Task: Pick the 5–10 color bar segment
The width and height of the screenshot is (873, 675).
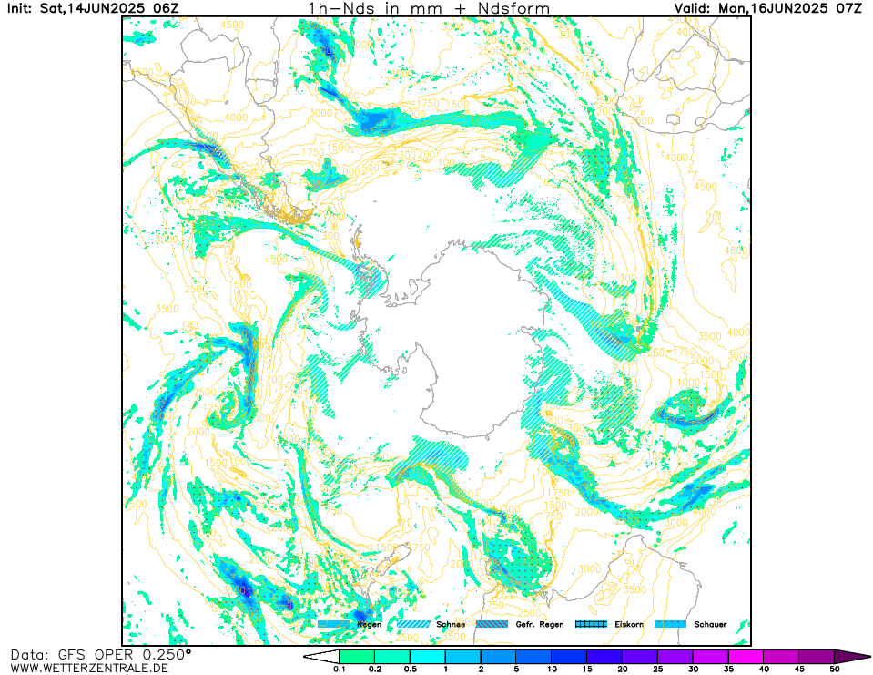Action: coord(534,657)
